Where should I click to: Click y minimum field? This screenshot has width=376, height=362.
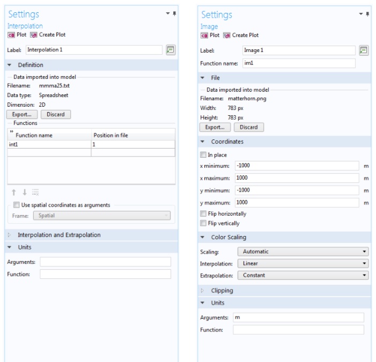tap(297, 190)
